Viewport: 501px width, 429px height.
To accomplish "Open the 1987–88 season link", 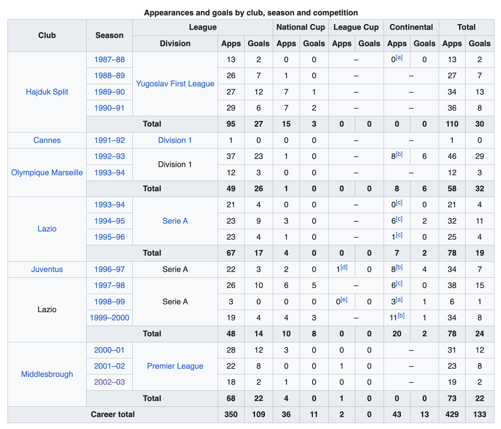I will pos(110,60).
